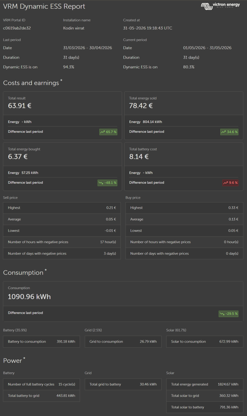Select the 17 hour(s) negative sell prices value
The image size is (247, 416).
point(108,242)
